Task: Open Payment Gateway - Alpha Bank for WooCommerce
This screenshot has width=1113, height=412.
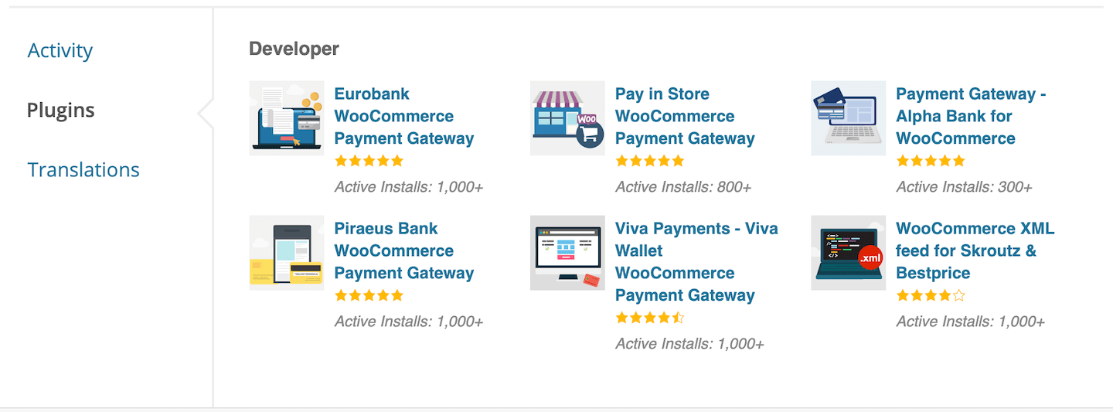Action: (972, 116)
